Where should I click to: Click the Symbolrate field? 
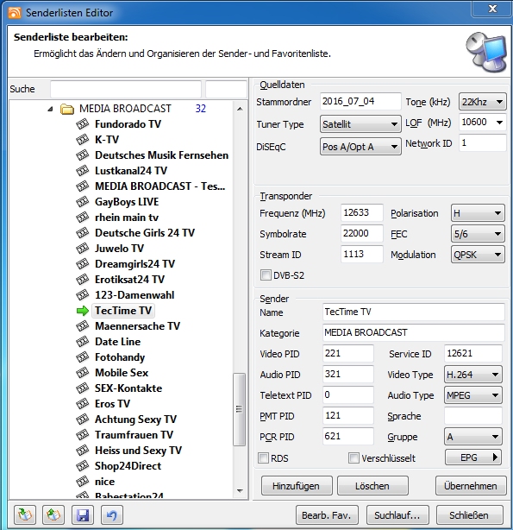tap(362, 233)
